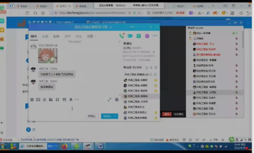The width and height of the screenshot is (254, 153).
Task: Switch to the 文件 tab
Action: [x=67, y=36]
